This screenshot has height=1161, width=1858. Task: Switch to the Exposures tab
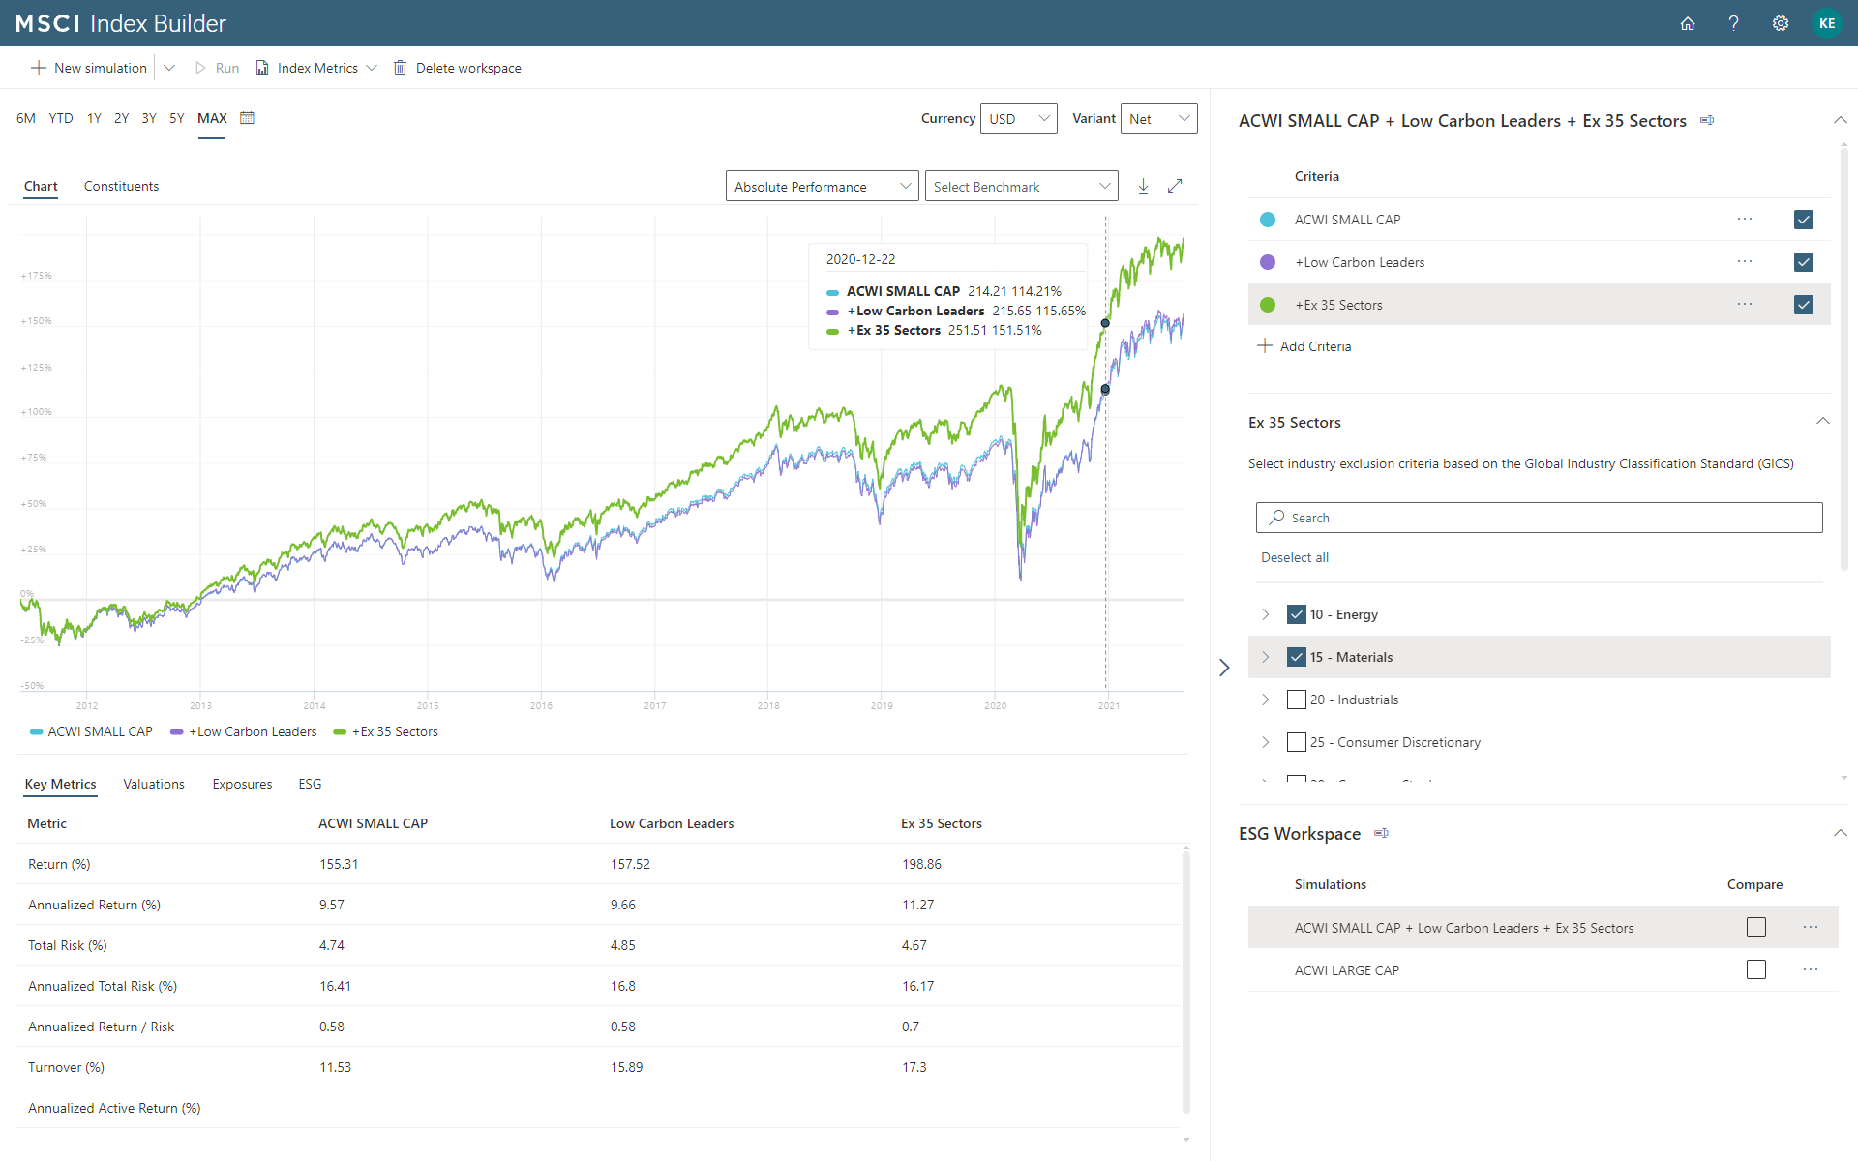(x=242, y=784)
